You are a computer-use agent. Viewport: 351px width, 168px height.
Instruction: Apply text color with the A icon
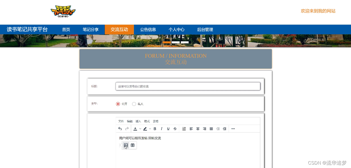click(135, 129)
